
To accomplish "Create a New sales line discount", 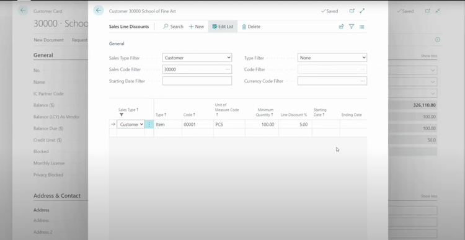I will [197, 27].
